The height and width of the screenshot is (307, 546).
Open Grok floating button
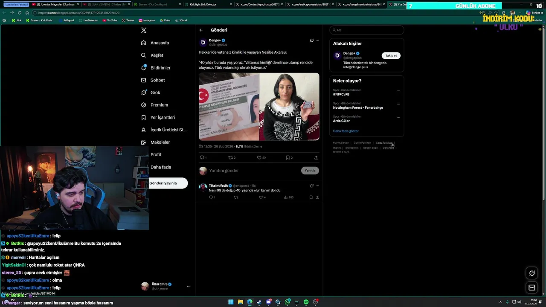[x=532, y=273]
